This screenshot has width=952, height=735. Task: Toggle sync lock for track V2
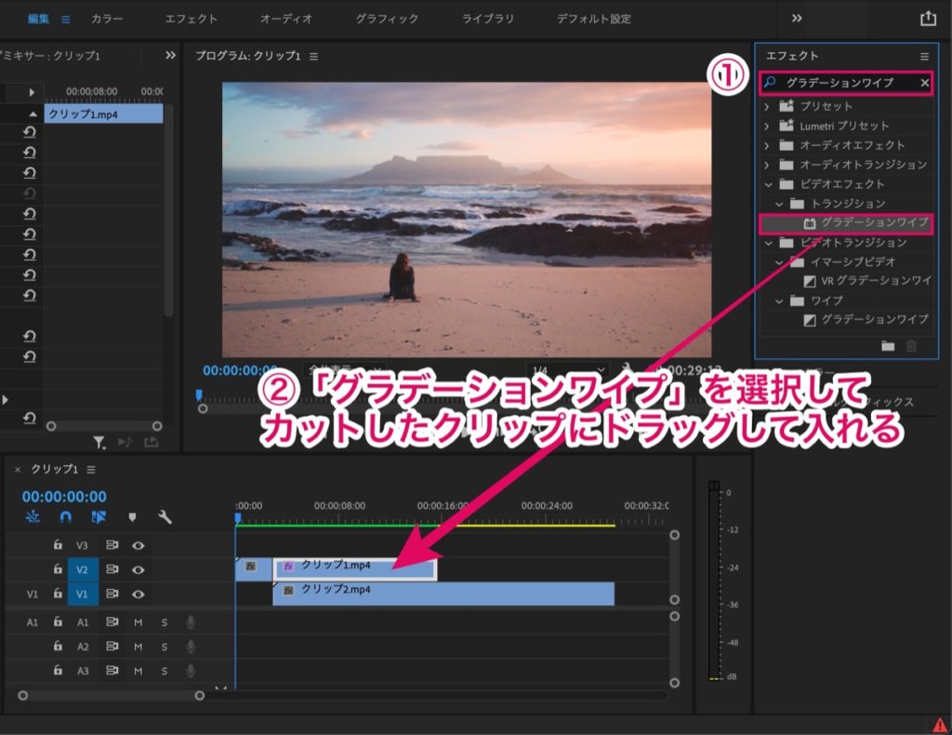coord(112,569)
